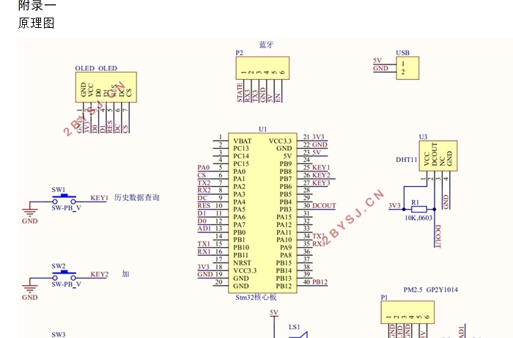Click the USB connector label
Screen dimensions: 513x338
click(403, 53)
